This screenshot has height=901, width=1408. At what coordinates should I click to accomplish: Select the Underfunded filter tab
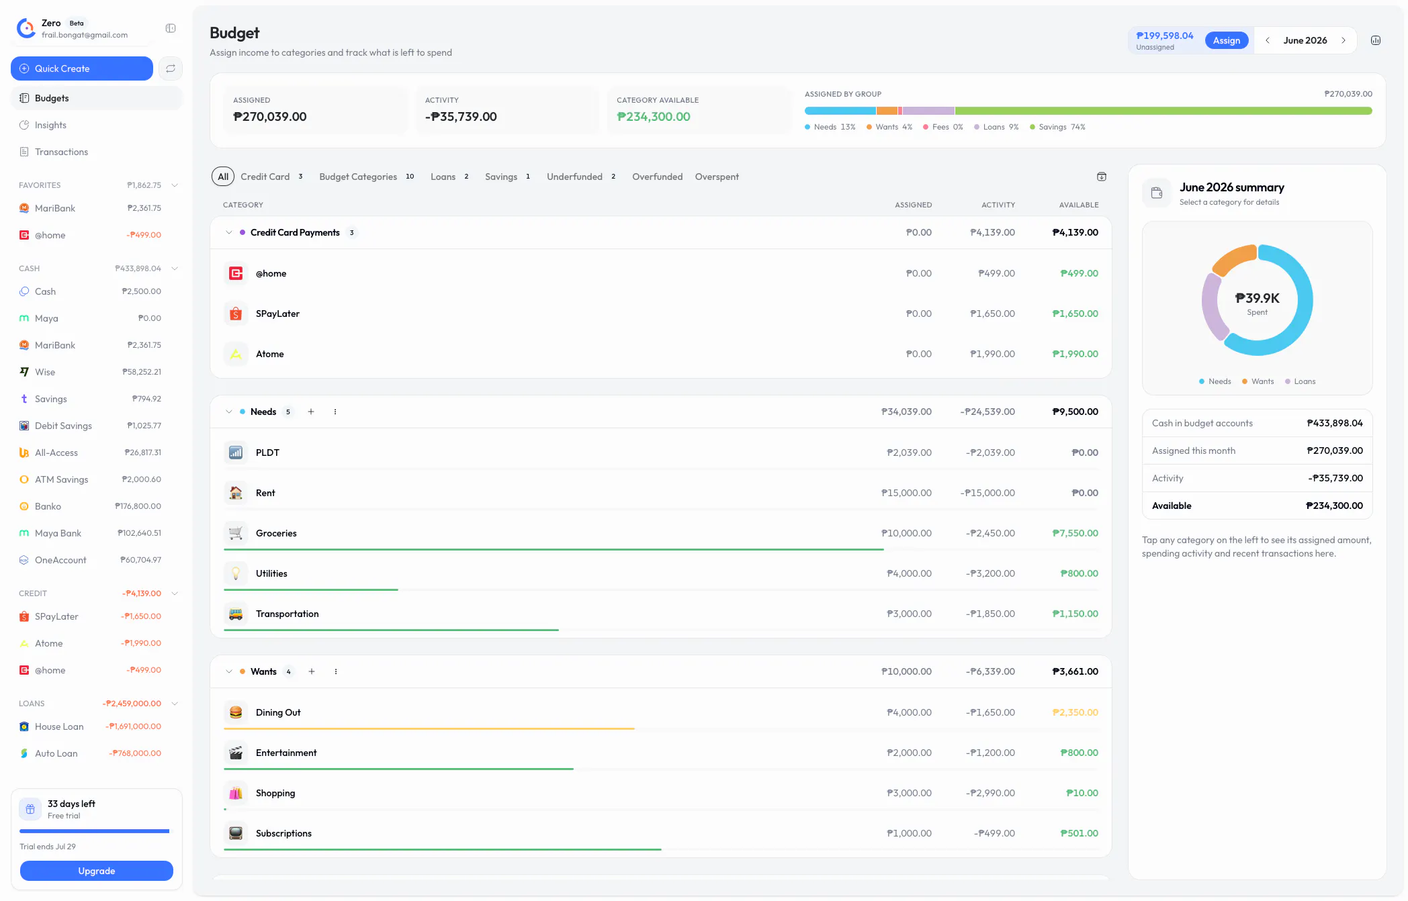582,177
